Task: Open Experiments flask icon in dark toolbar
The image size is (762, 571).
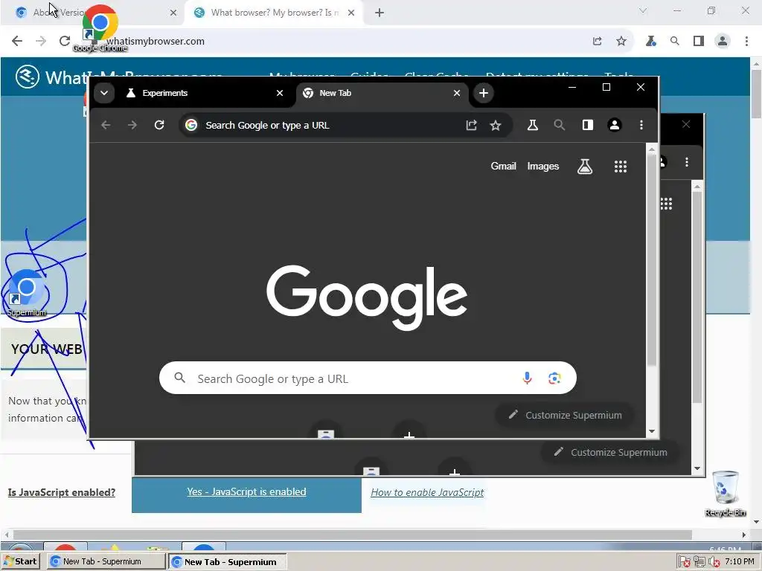Action: pos(533,125)
